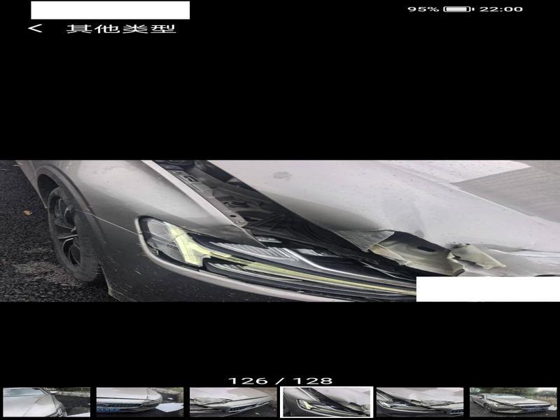Screen dimensions: 560x420
Task: Open the first thumbnail in the strip
Action: click(x=46, y=402)
